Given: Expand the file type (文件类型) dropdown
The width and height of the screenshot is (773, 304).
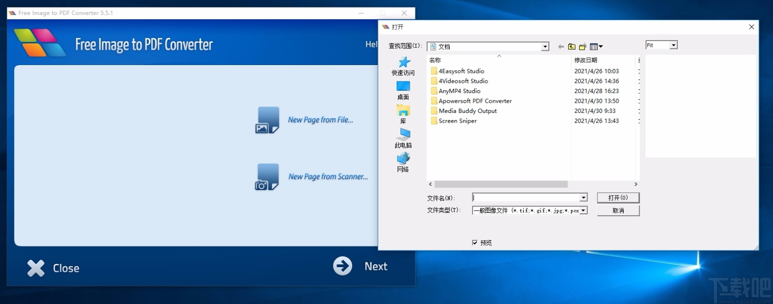Looking at the screenshot, I should pyautogui.click(x=584, y=210).
